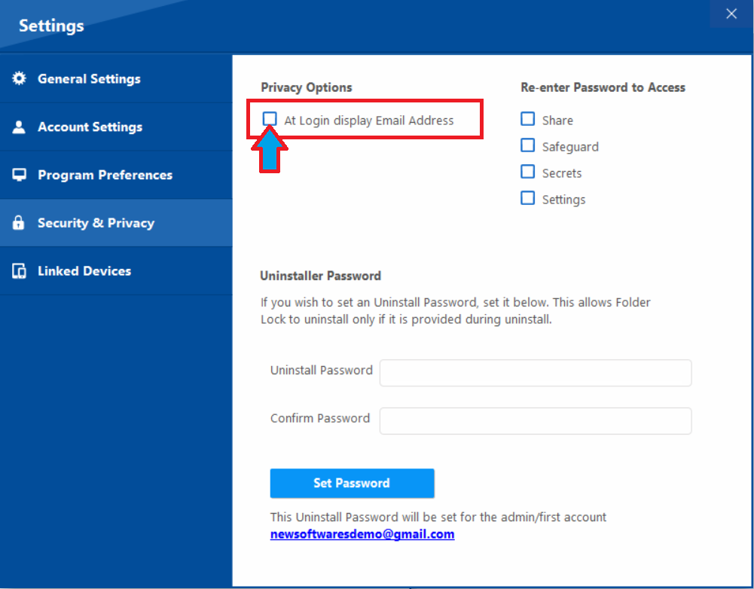Open the newsoftwaresdemo@gmail.com email link

pyautogui.click(x=362, y=533)
